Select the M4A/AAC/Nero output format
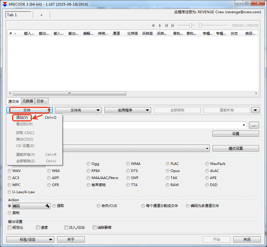The image size is (267, 247). pyautogui.click(x=103, y=178)
